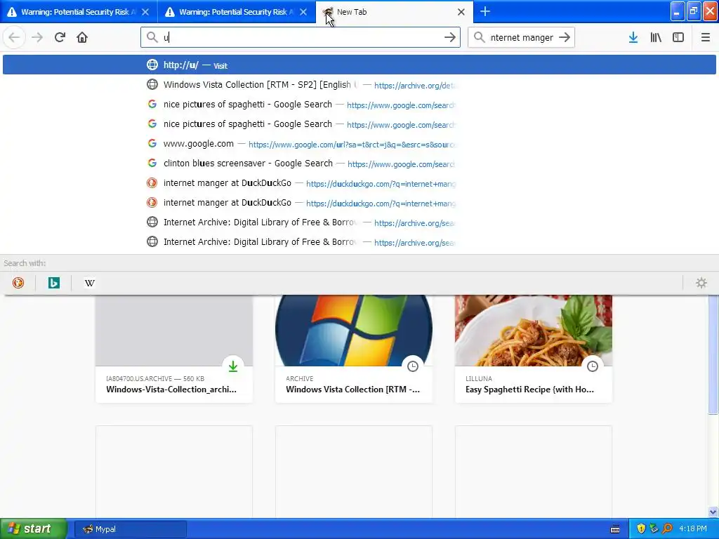Open the Windows Vista Collection thumbnail tile
The image size is (719, 539).
click(354, 349)
